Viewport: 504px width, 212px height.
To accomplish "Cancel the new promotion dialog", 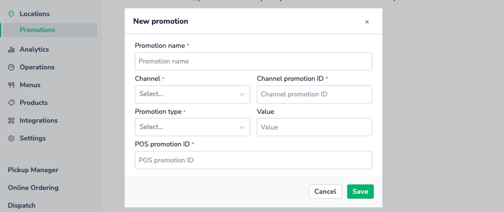I will (325, 192).
